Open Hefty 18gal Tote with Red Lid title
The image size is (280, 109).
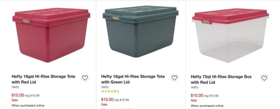[x=43, y=79]
